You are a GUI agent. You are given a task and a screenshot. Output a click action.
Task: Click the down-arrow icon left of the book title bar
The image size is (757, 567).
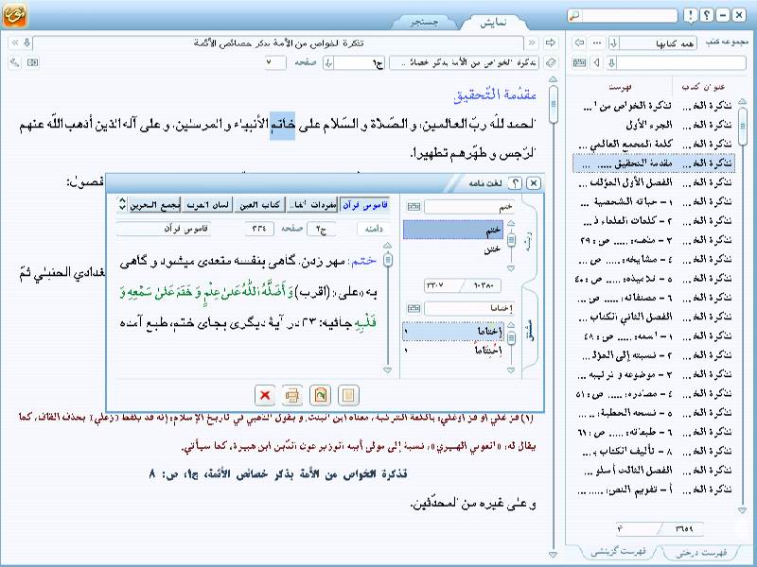(x=27, y=43)
